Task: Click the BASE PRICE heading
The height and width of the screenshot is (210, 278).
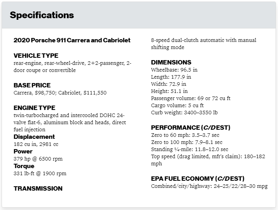Action: click(x=32, y=85)
